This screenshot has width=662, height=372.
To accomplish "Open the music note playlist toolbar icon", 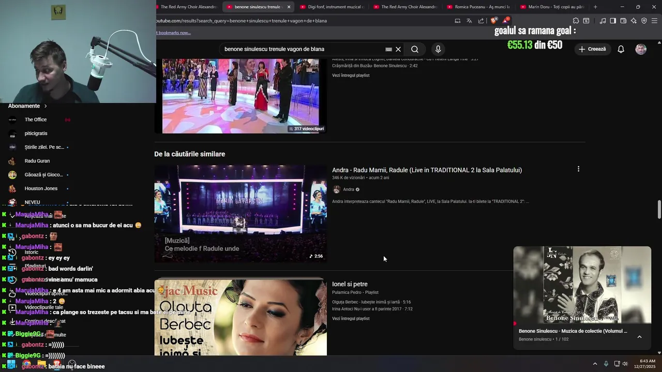I will point(603,21).
